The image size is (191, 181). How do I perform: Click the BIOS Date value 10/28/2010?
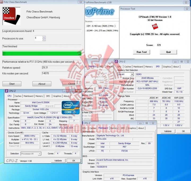(124, 167)
